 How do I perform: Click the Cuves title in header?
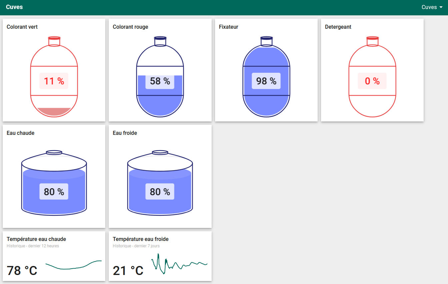point(14,7)
